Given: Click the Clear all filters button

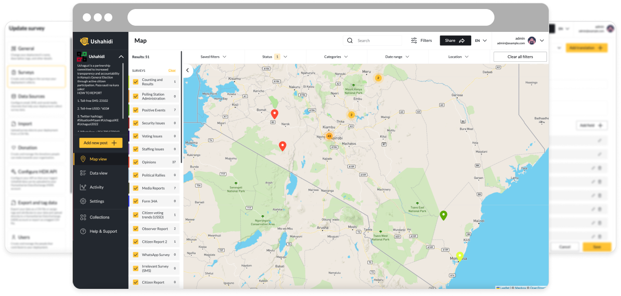Looking at the screenshot, I should click(520, 57).
